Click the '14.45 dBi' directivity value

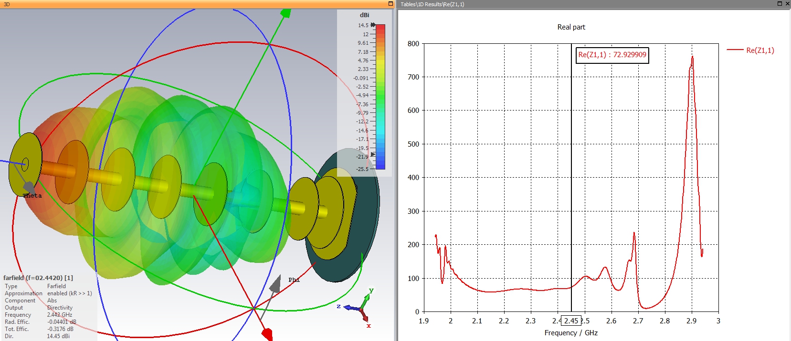(58, 336)
